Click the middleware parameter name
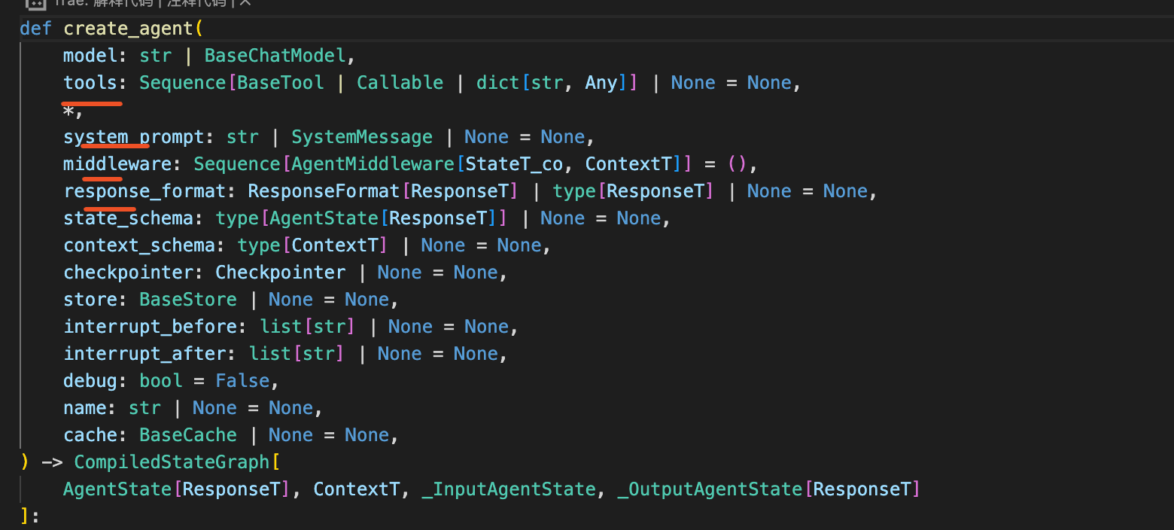 tap(117, 164)
